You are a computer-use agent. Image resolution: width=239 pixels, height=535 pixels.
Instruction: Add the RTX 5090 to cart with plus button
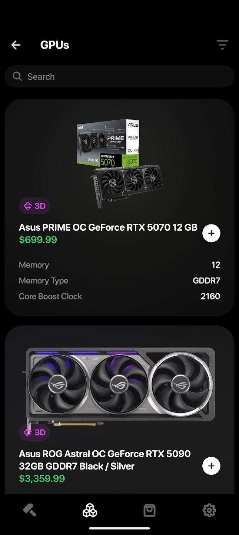coord(211,466)
